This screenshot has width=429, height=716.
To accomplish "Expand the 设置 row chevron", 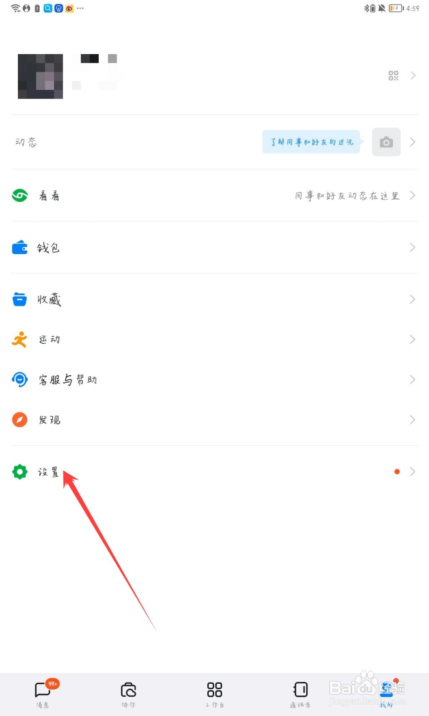I will (x=412, y=472).
